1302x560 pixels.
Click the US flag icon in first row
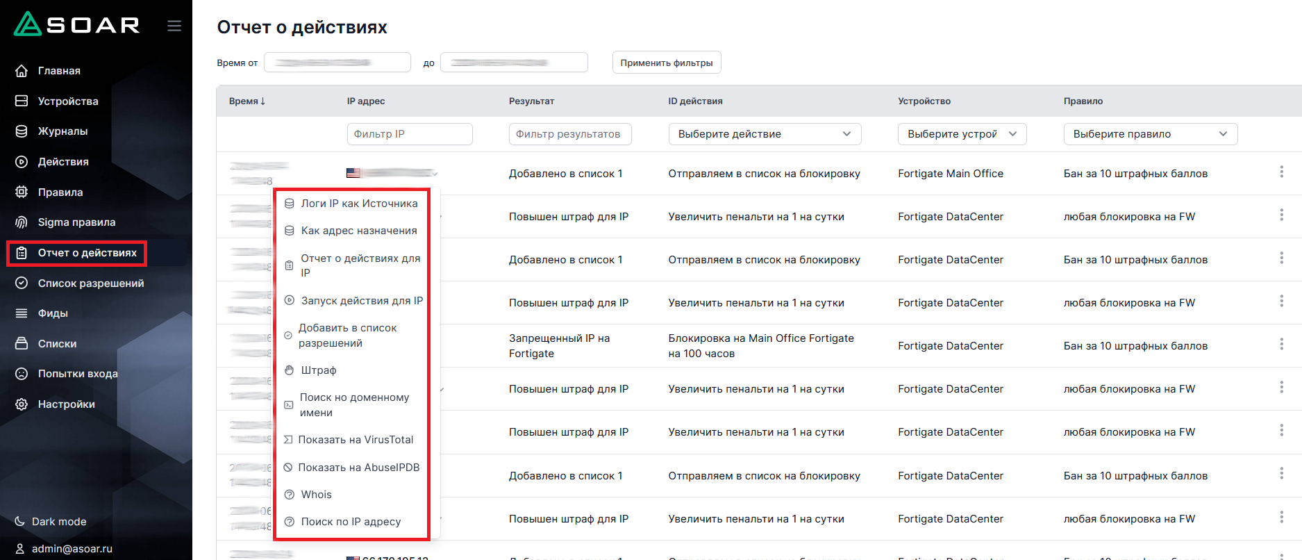coord(353,173)
